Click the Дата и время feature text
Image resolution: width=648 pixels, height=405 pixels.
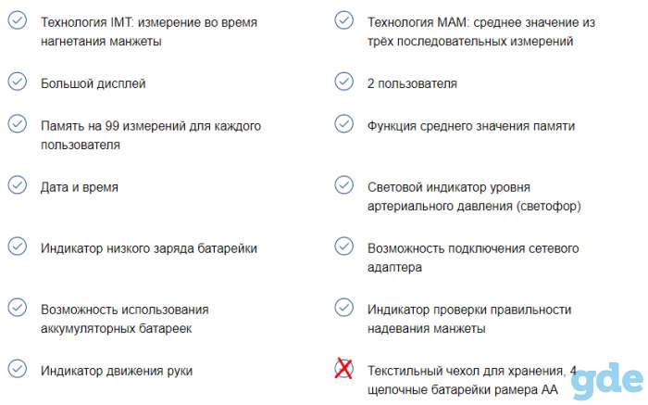pyautogui.click(x=80, y=187)
